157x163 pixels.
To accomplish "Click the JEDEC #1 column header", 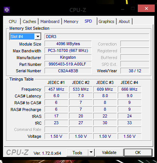I will (56, 82).
